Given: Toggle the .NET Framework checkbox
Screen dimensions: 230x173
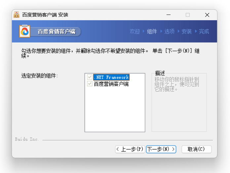Looking at the screenshot, I should click(90, 77).
